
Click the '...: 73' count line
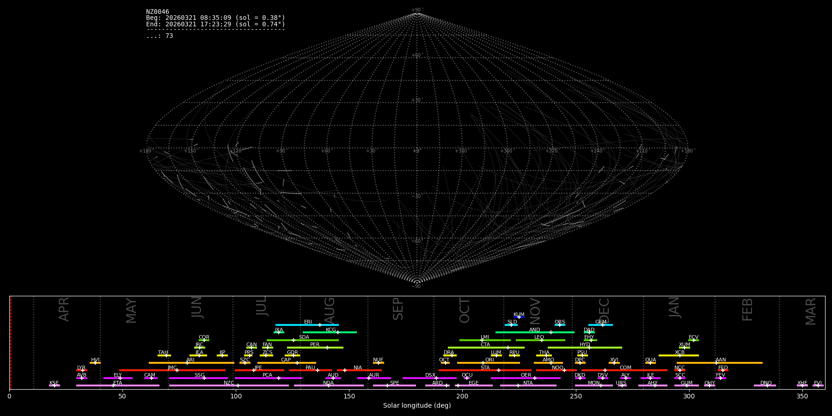click(159, 36)
